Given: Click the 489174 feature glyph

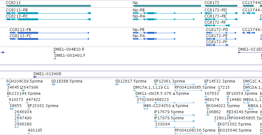Looking at the screenshot, I should coord(206,103).
